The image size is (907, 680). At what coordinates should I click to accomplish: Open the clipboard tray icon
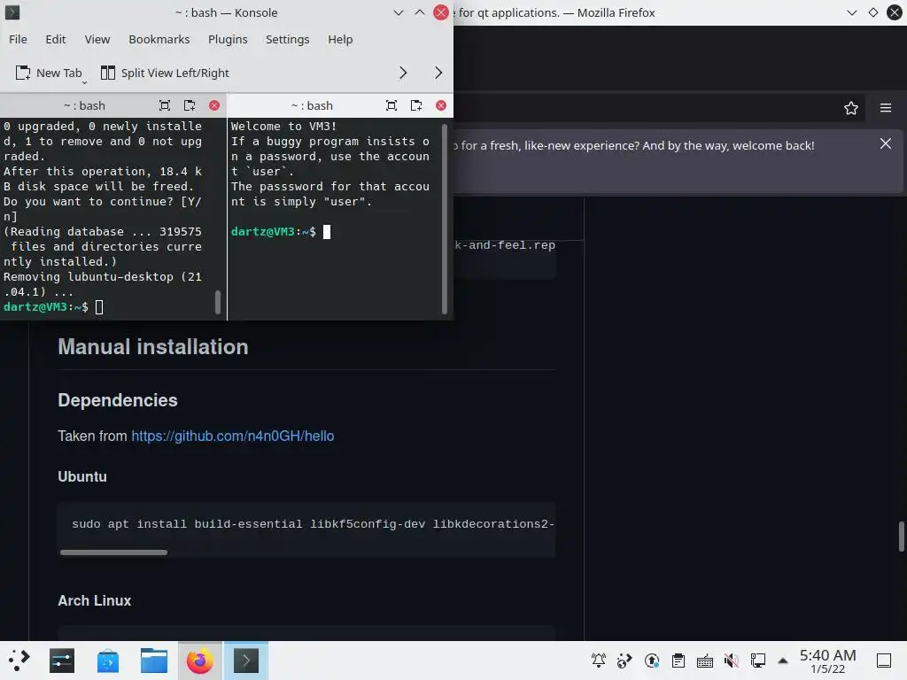(678, 661)
